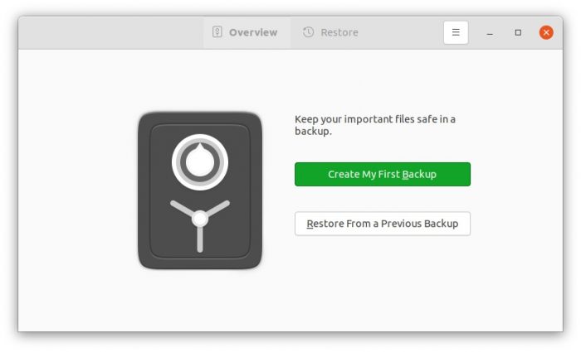Click the white knob inside the safe dial
The width and height of the screenshot is (581, 352).
(x=200, y=162)
